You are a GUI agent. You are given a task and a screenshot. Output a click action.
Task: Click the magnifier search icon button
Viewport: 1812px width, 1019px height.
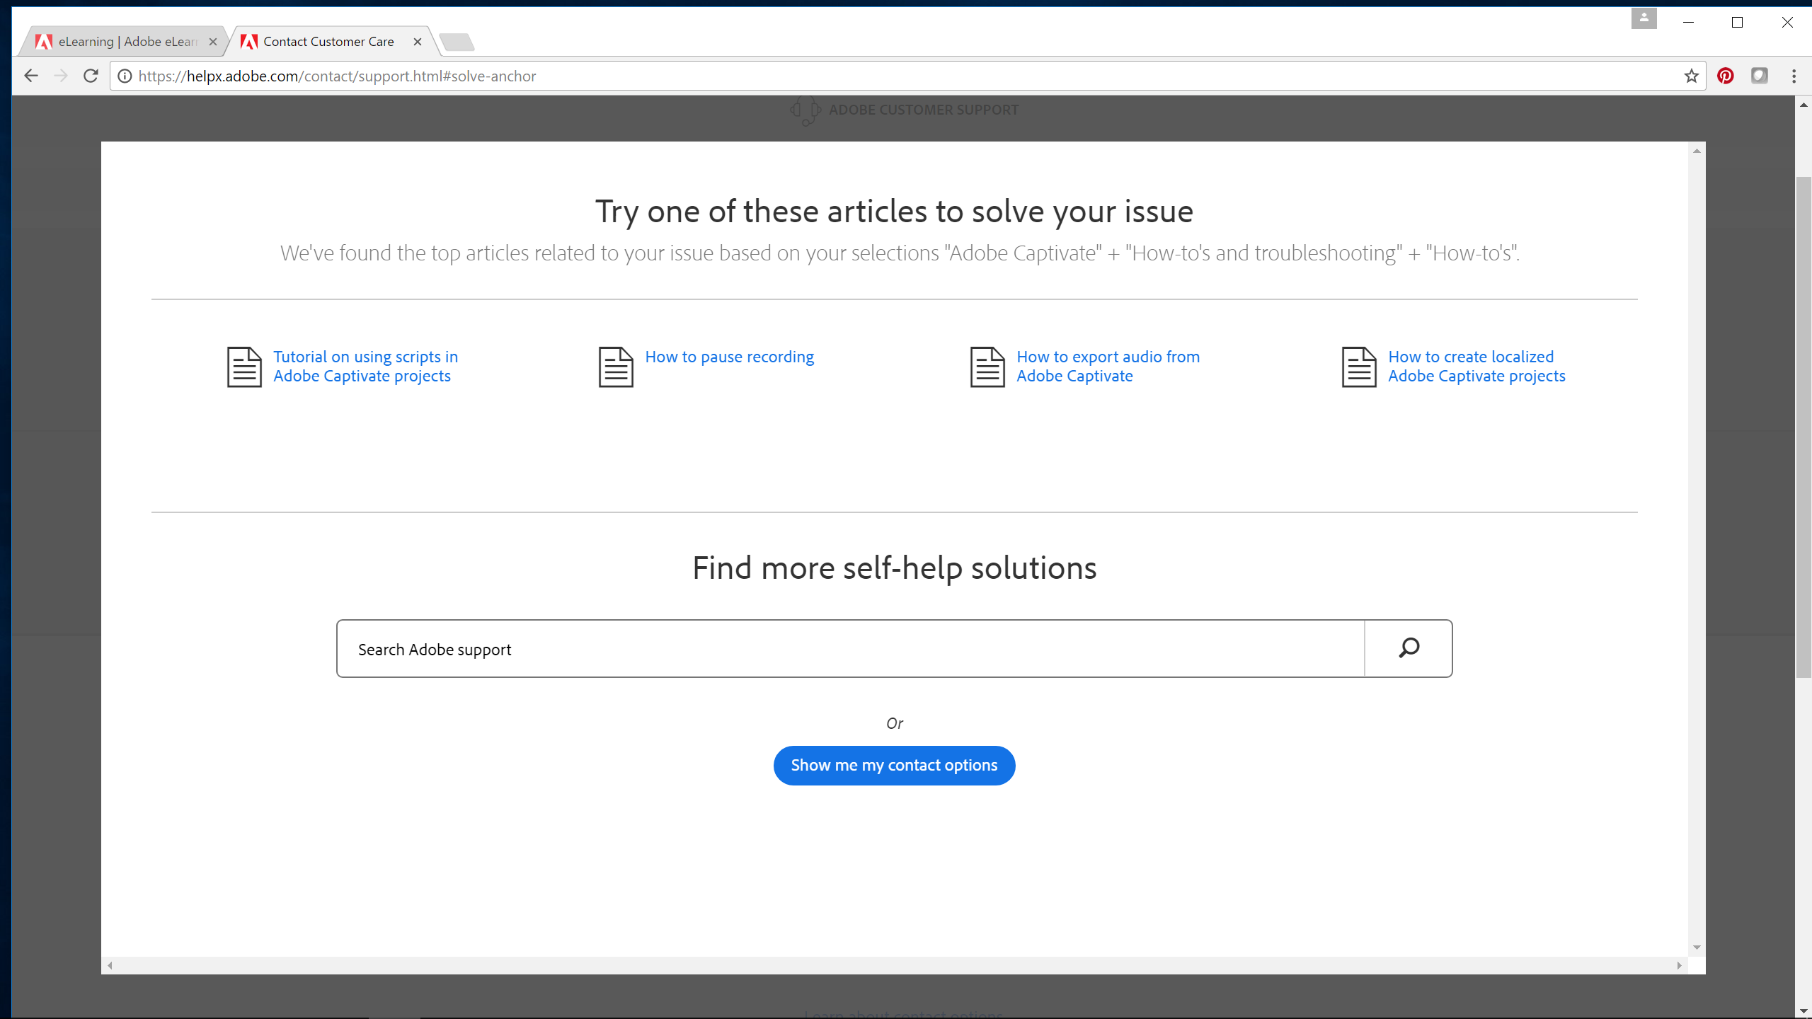point(1409,648)
